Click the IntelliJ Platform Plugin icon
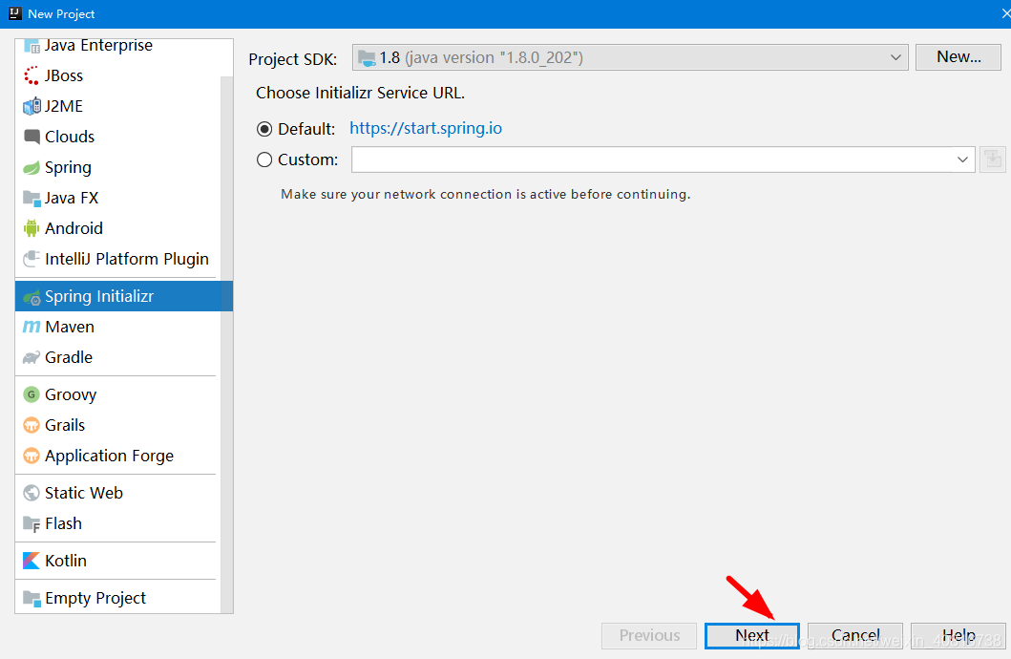Viewport: 1011px width, 659px height. 32,259
